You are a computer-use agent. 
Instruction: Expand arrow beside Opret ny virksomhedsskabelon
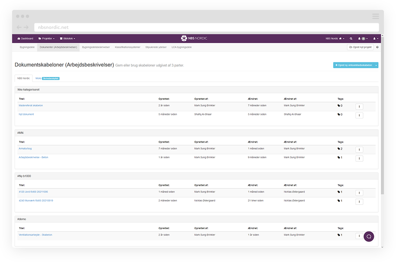point(376,65)
